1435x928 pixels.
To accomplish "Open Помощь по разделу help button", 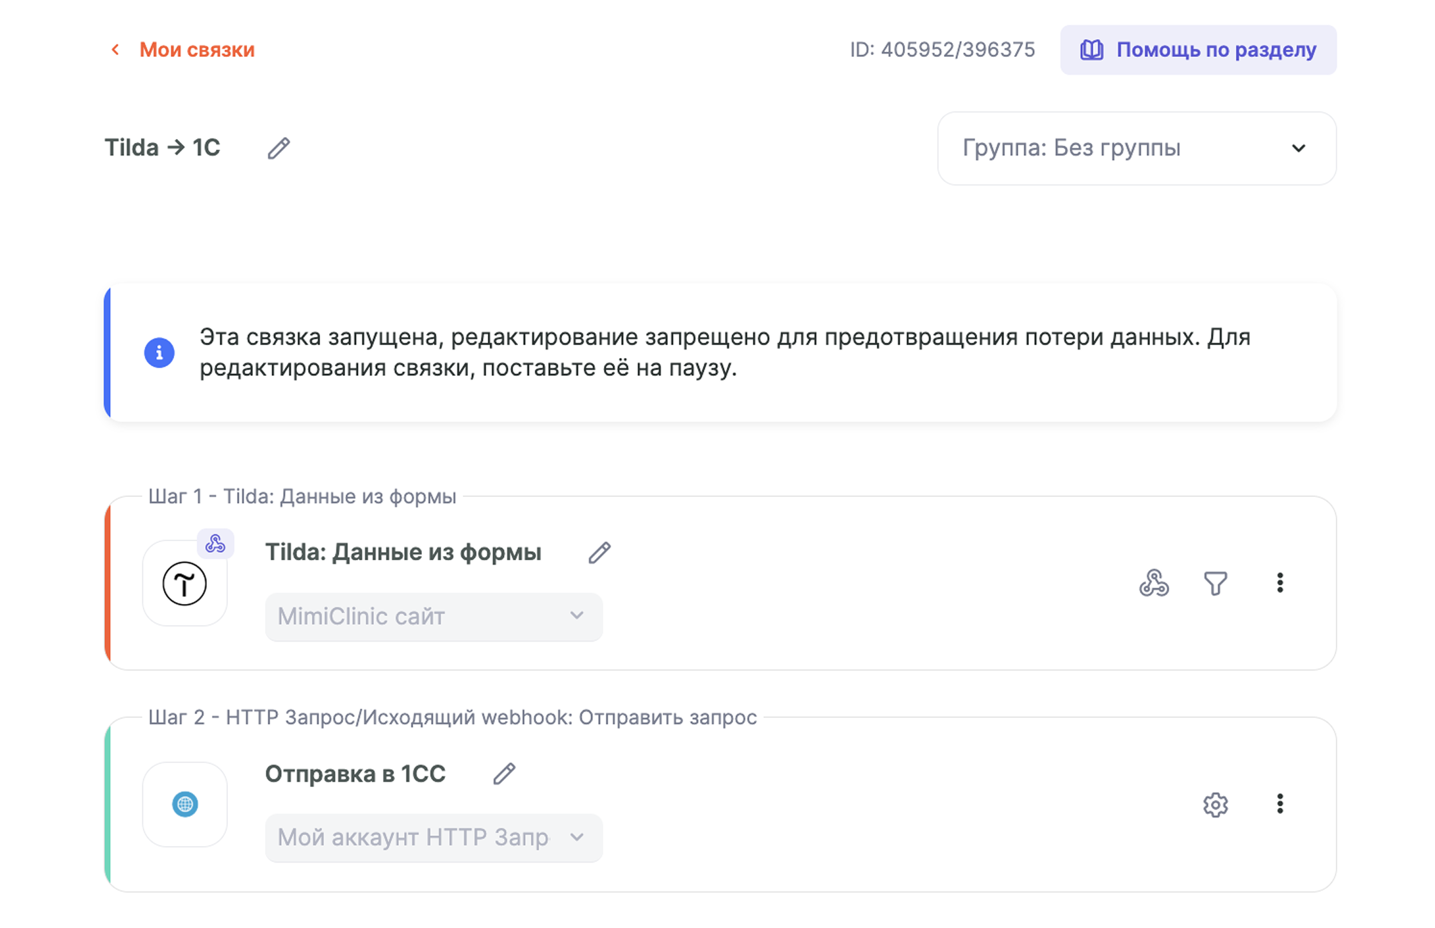I will click(x=1198, y=50).
